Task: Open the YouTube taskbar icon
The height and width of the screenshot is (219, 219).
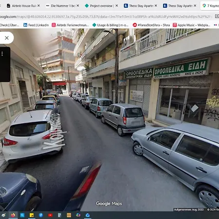Action: tap(50, 215)
